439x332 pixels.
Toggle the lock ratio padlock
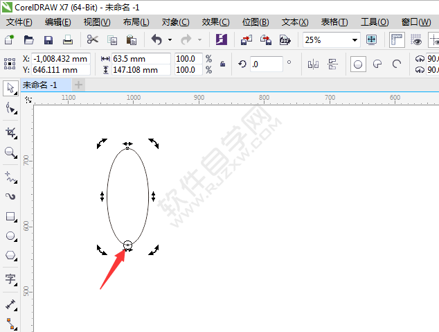(222, 64)
